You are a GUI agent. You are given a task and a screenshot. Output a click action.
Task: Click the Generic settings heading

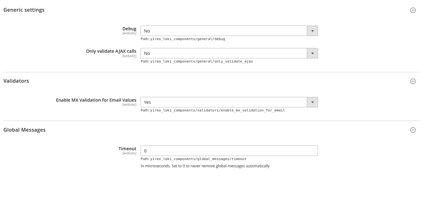click(24, 10)
